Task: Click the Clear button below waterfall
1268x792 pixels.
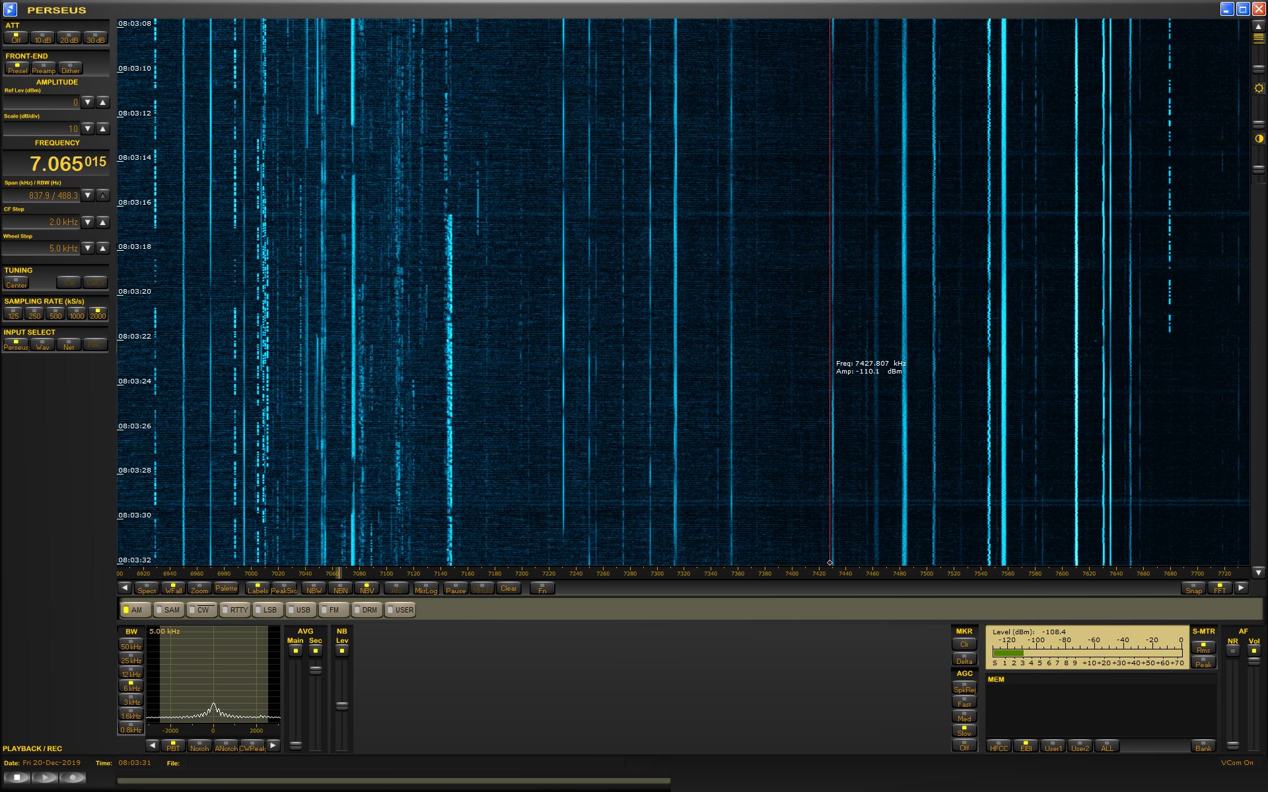Action: (x=509, y=588)
